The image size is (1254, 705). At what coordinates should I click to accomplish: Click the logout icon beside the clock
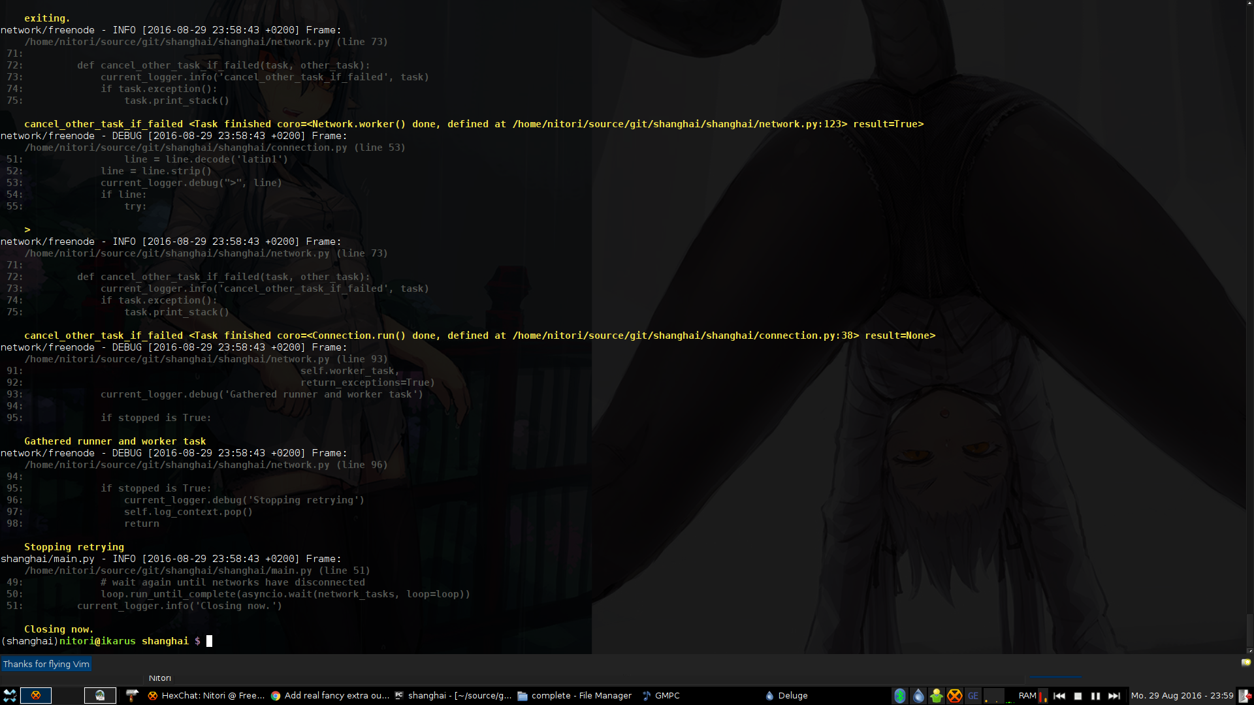click(x=1246, y=696)
